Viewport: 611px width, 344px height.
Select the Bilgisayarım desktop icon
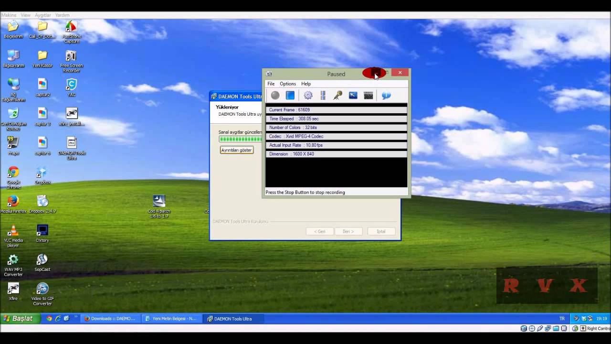coord(13,59)
